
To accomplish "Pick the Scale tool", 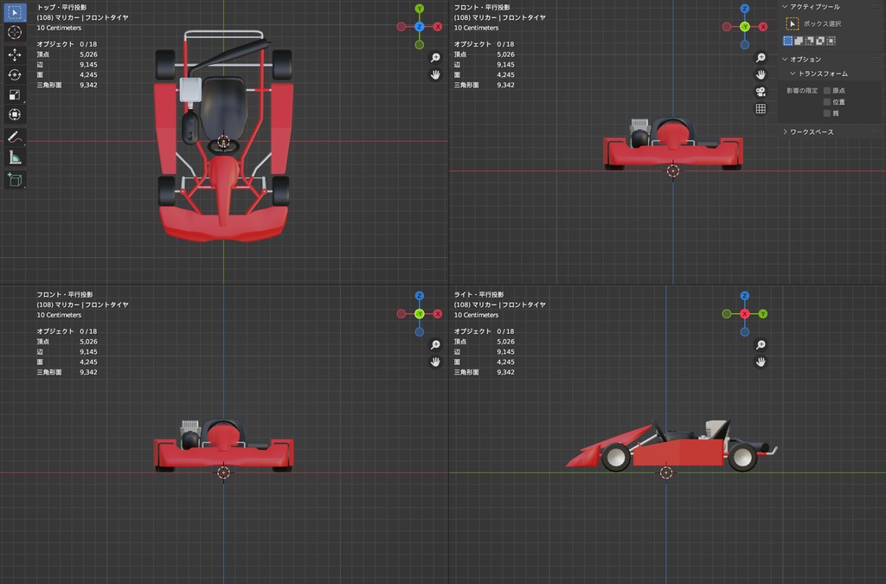I will point(15,94).
